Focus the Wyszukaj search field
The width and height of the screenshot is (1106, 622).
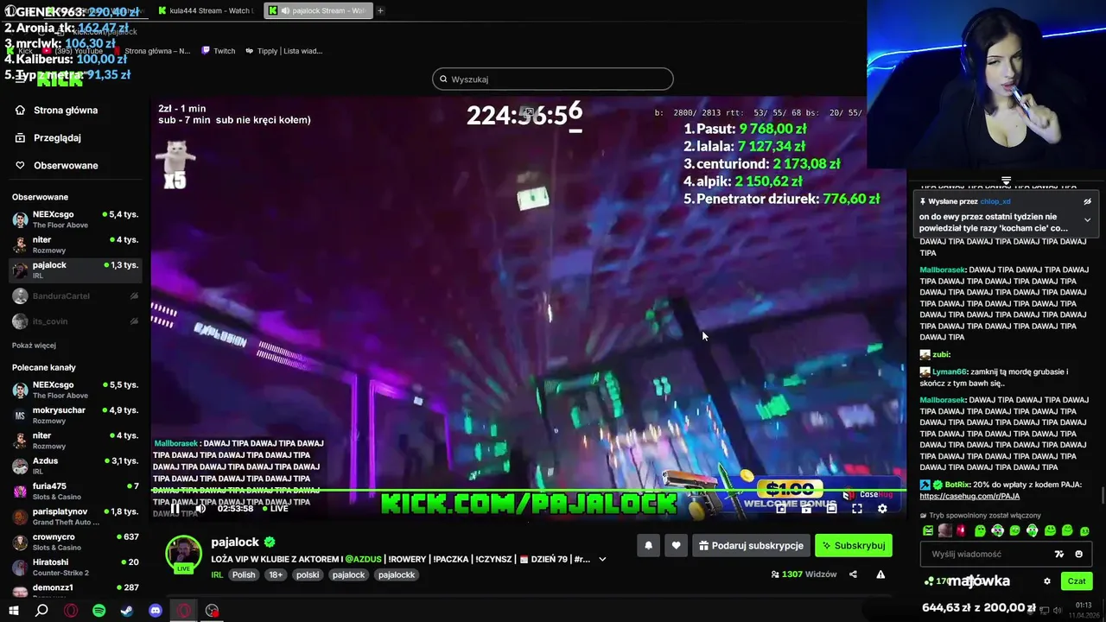pos(553,79)
